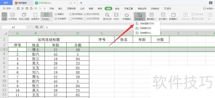
Task: Enter 全屏显示 full screen view
Action: click(x=35, y=17)
